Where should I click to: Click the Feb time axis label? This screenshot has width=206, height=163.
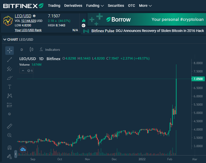(170, 159)
